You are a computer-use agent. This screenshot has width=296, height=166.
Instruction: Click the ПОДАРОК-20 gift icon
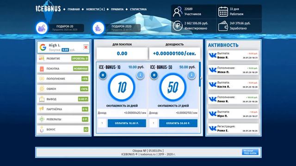(42, 28)
